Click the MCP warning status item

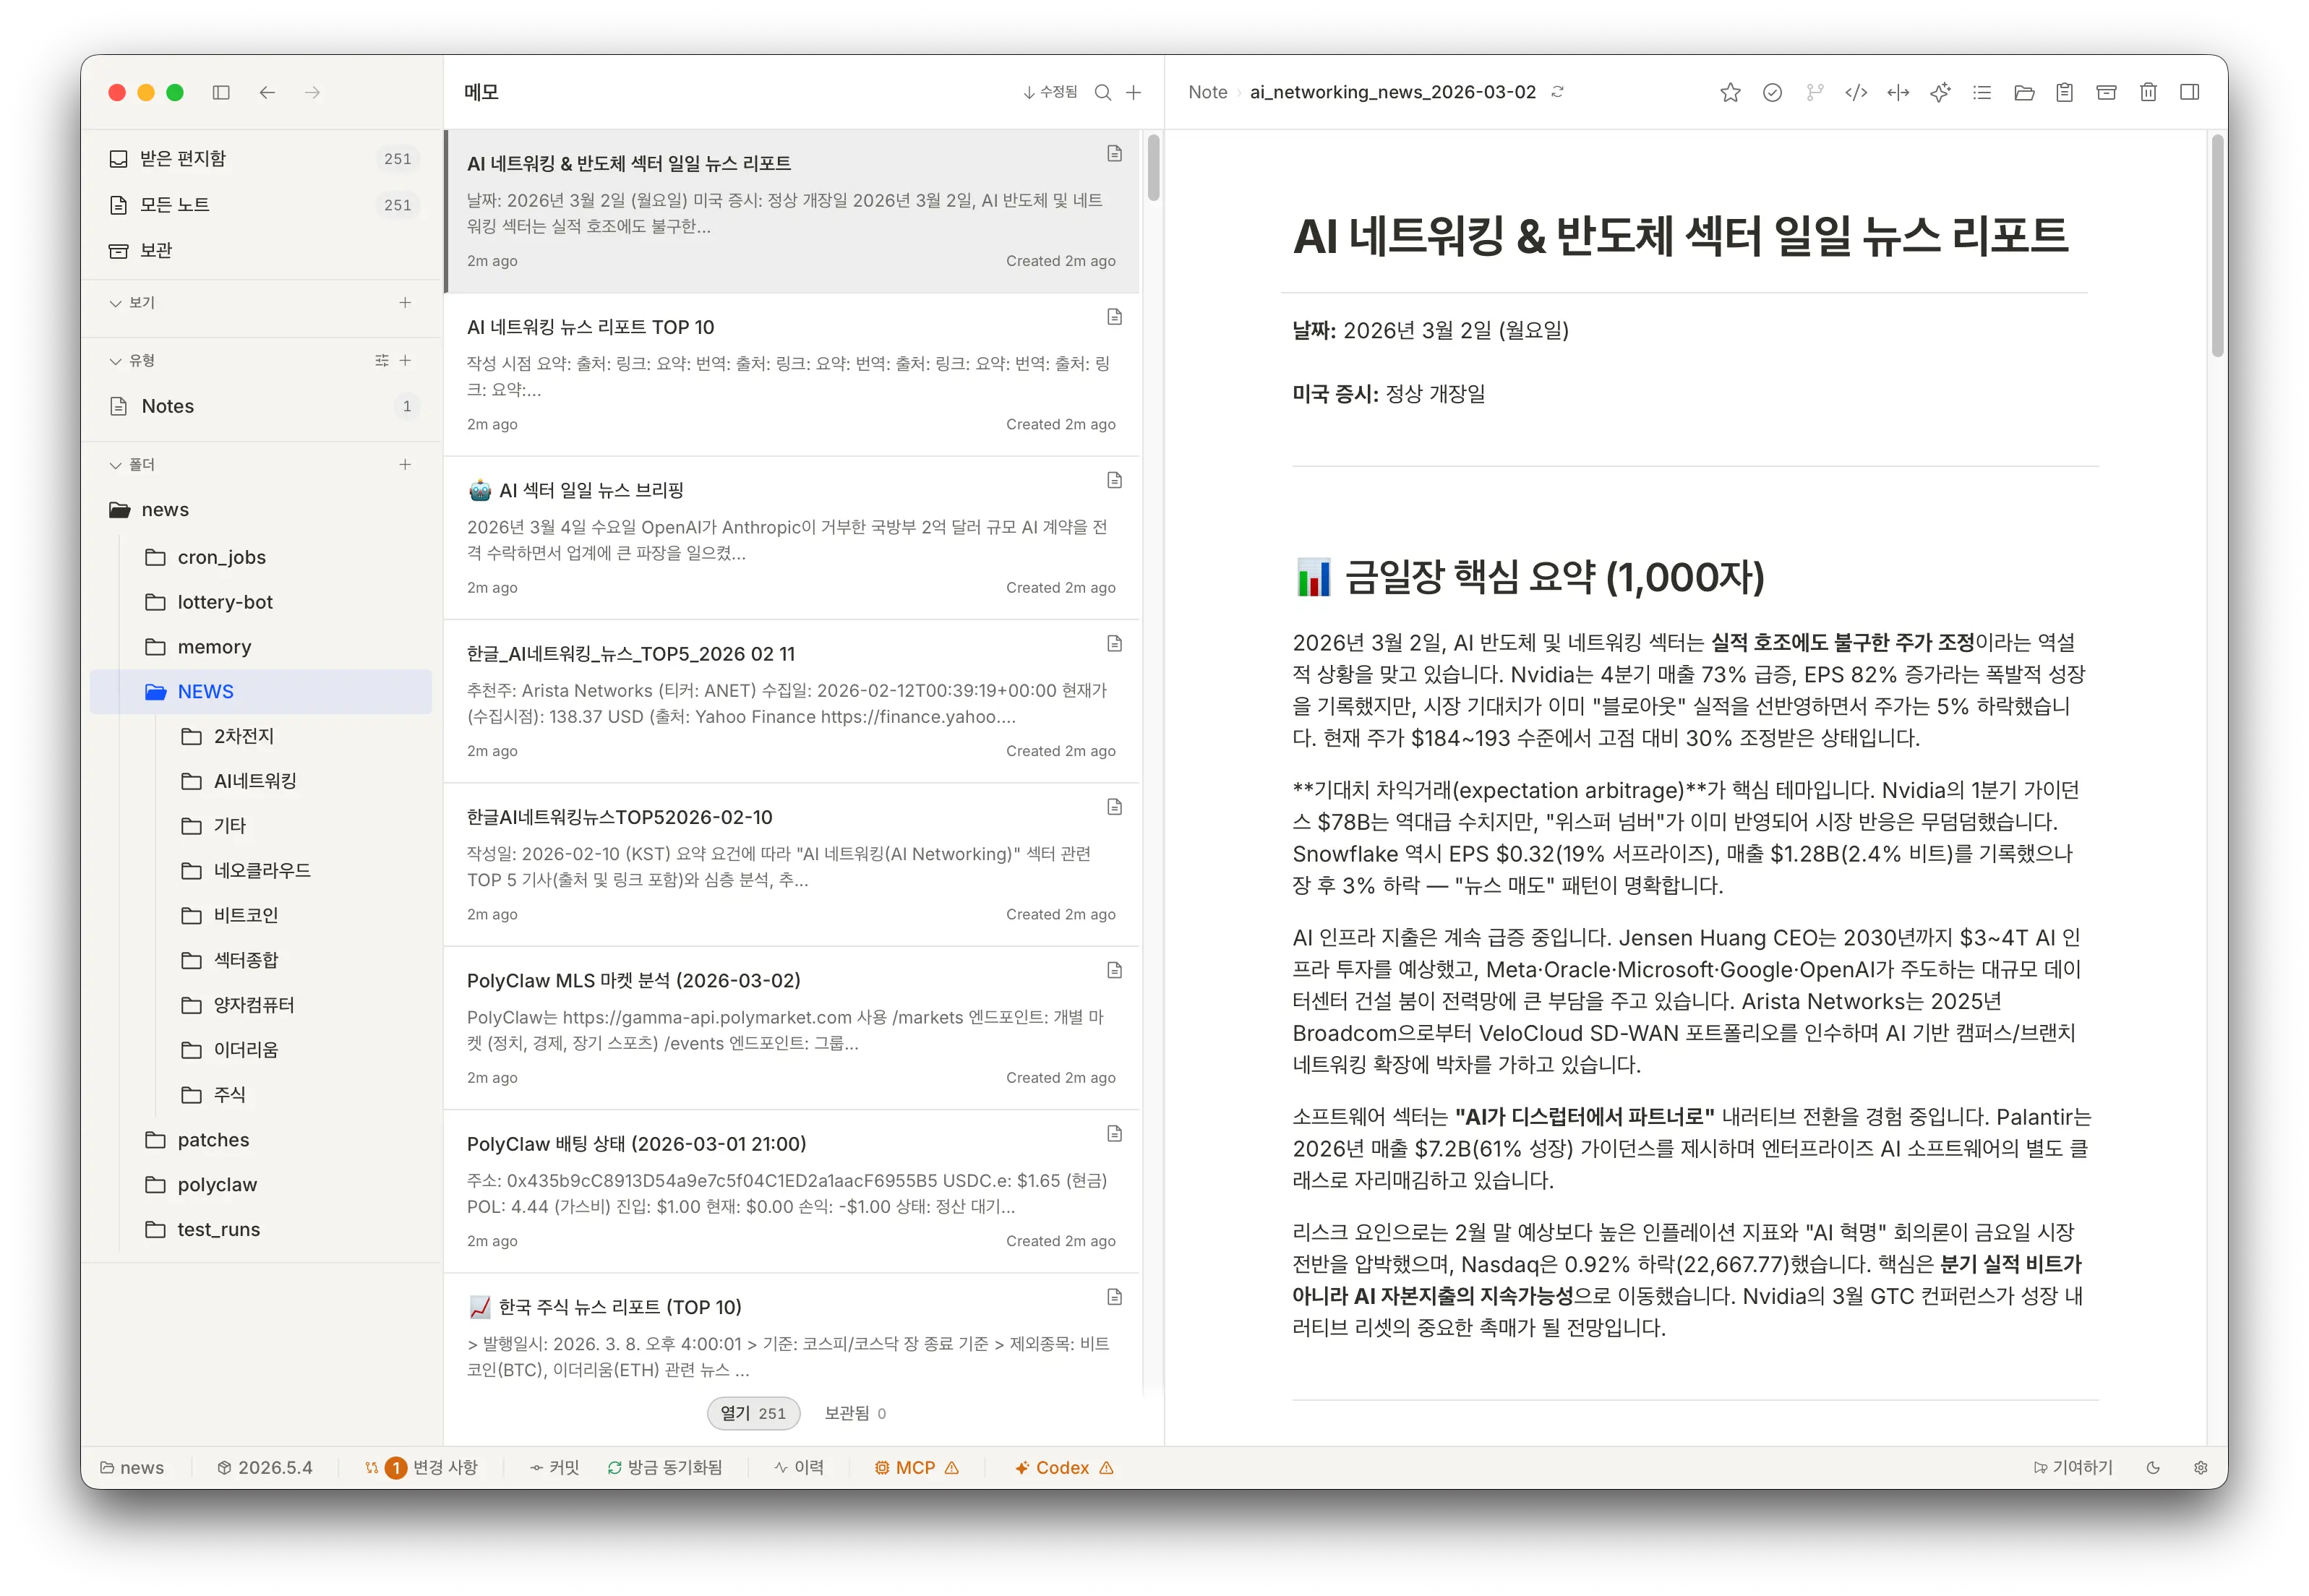917,1469
